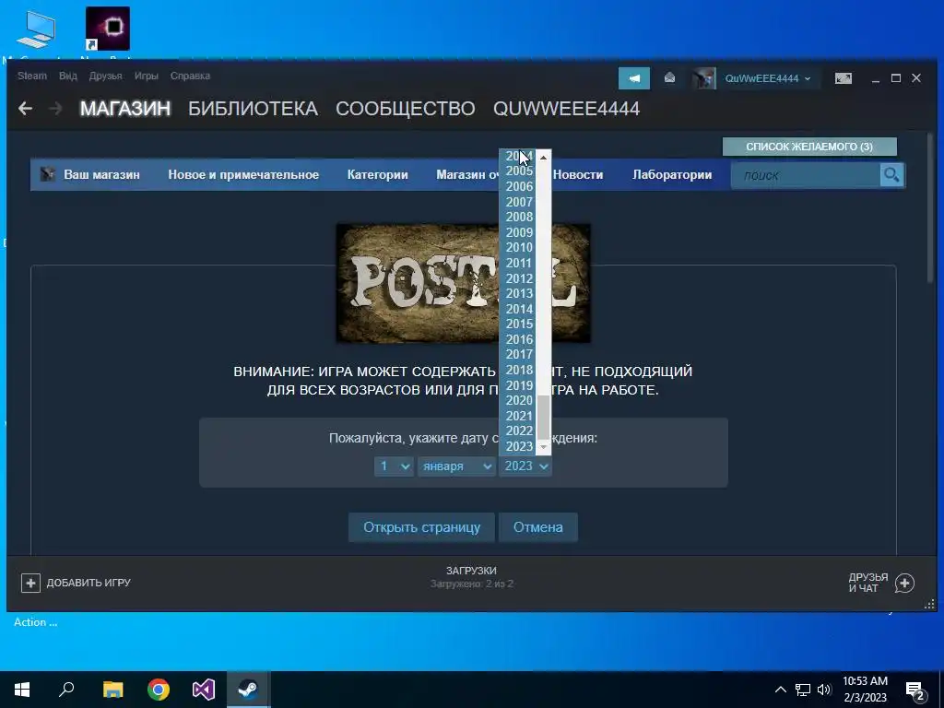Switch to the БИБЛИОТЕКА tab

pos(253,109)
